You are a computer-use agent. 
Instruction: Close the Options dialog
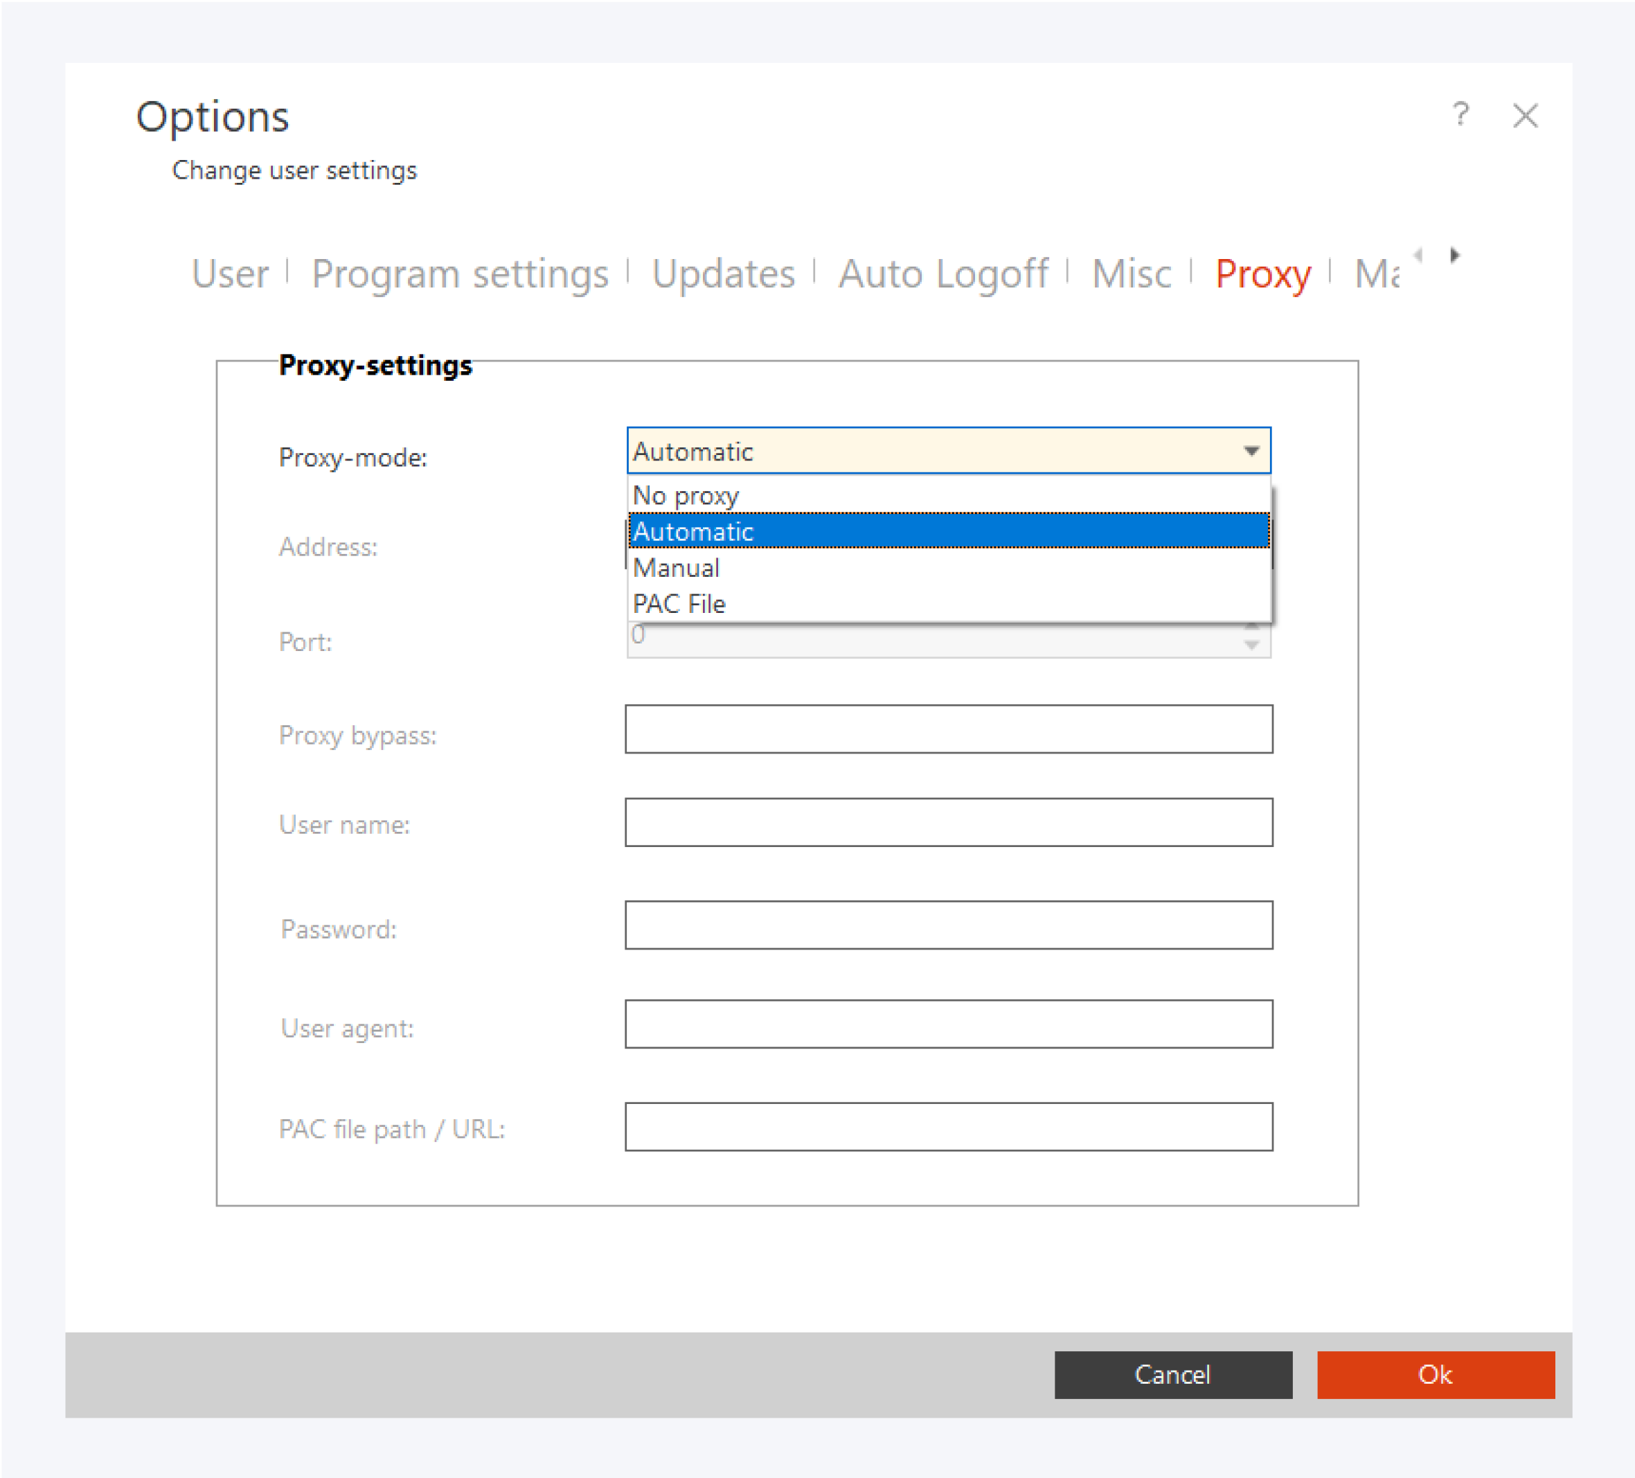click(1525, 116)
